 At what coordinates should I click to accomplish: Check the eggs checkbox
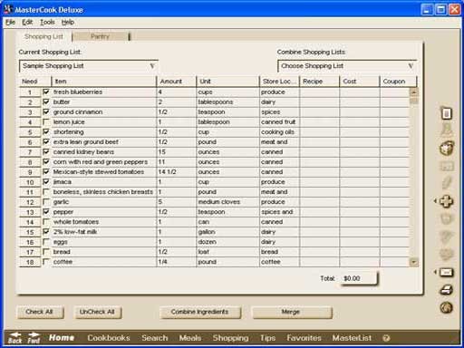pos(46,241)
